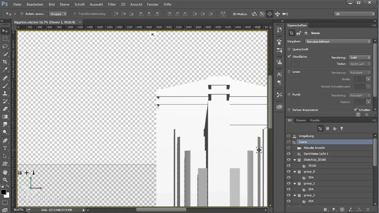Collapse the group_1 tree node
The height and width of the screenshot is (213, 379).
coord(295,183)
